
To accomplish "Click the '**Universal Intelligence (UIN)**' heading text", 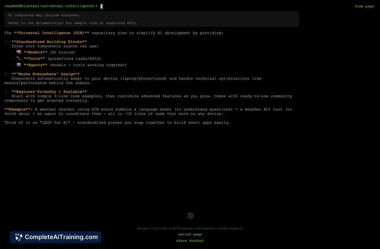I will tap(51, 33).
